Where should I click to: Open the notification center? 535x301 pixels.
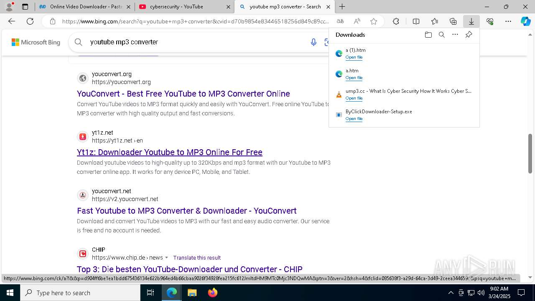(521, 293)
